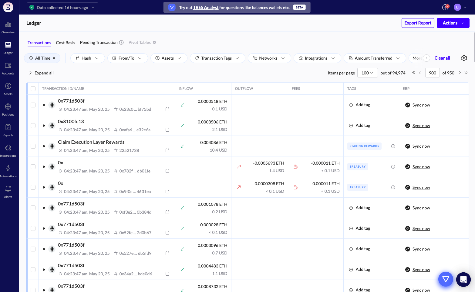Click the TRES Analyst banner link
Viewport: 475px width, 292px height.
pos(206,8)
